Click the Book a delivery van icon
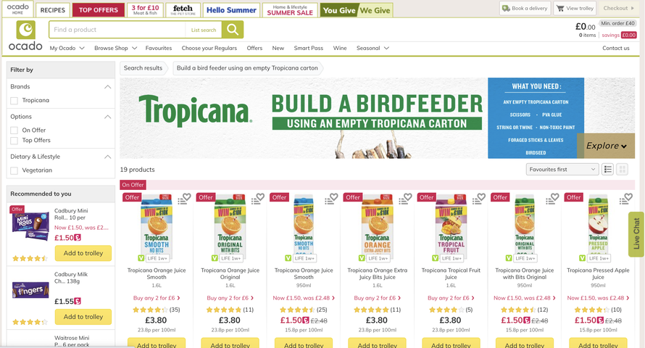645x348 pixels. coord(506,8)
